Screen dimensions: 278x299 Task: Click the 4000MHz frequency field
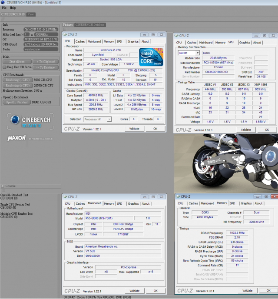point(46,34)
